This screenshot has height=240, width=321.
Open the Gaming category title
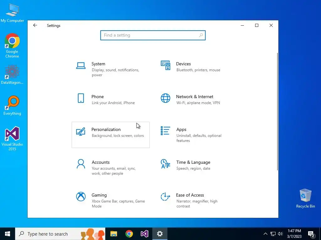[99, 195]
